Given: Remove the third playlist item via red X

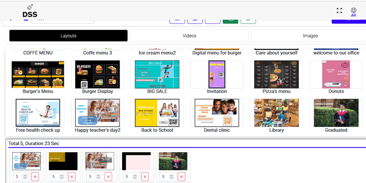Looking at the screenshot, I should click(108, 177).
